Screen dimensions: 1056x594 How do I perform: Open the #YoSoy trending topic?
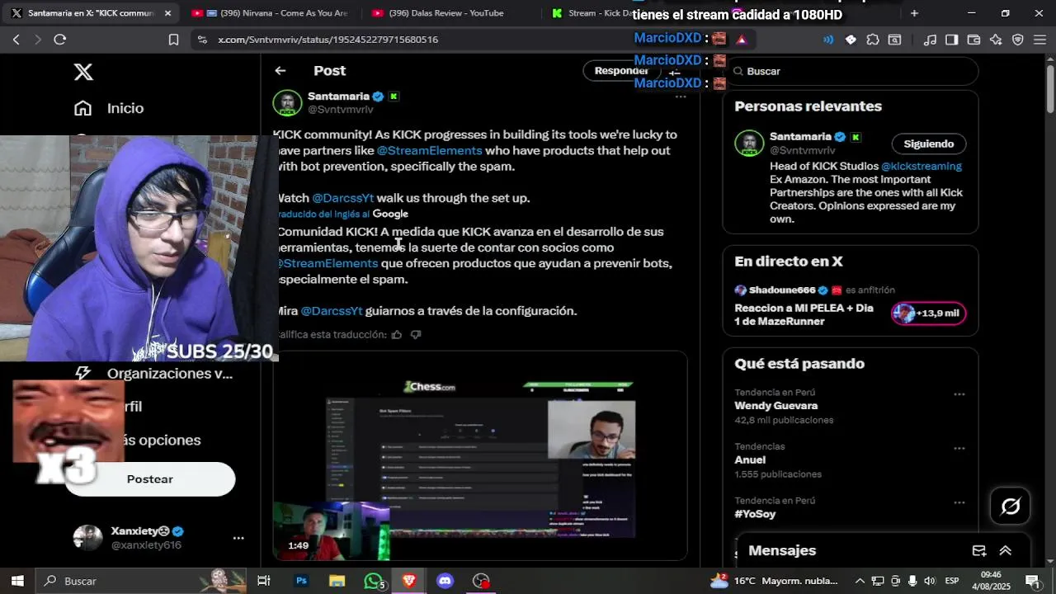pyautogui.click(x=755, y=514)
